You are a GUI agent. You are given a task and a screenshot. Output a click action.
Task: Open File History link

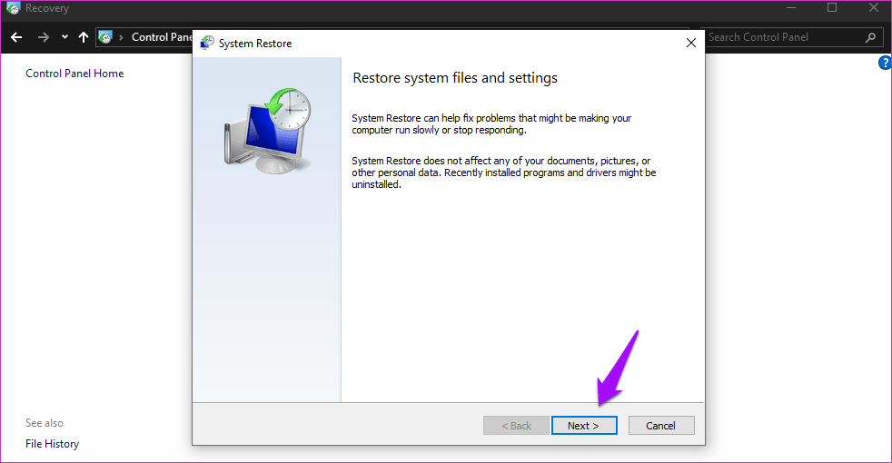[53, 444]
